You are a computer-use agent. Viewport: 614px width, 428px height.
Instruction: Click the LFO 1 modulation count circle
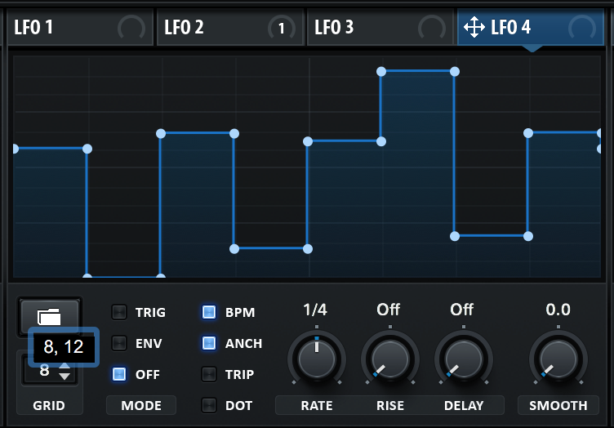(x=131, y=29)
